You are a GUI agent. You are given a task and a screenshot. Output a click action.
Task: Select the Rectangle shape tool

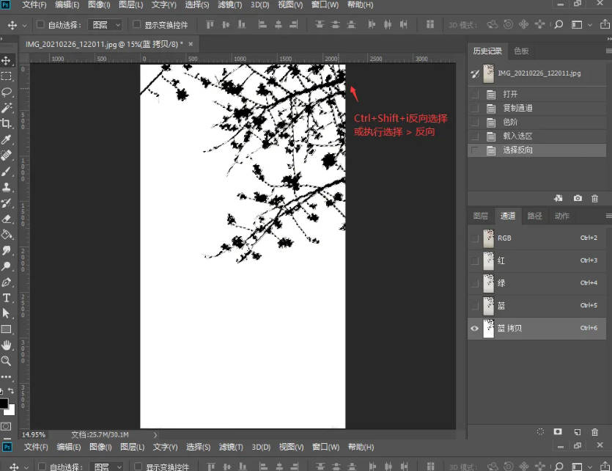pos(7,329)
